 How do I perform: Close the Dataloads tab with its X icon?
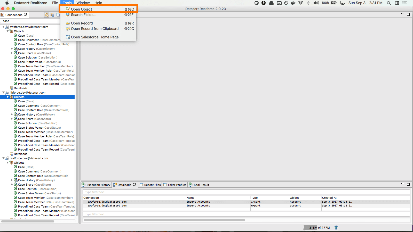pyautogui.click(x=135, y=185)
